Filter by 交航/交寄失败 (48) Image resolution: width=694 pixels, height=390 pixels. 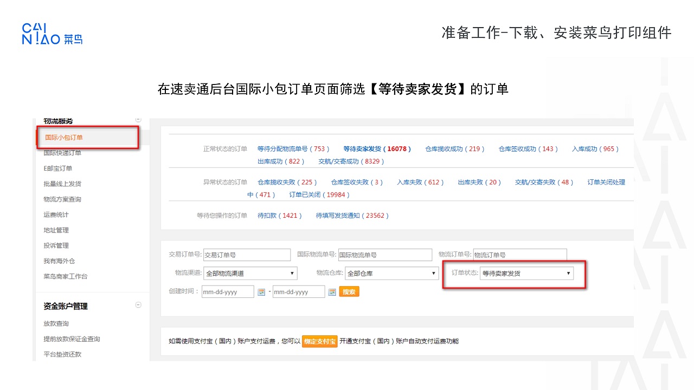point(544,183)
